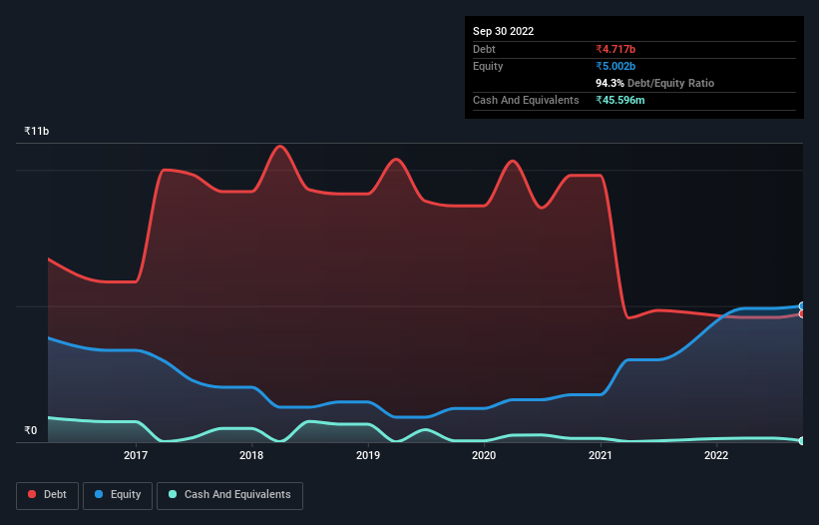Click the ₹4.717b debt value
The width and height of the screenshot is (819, 525).
615,49
